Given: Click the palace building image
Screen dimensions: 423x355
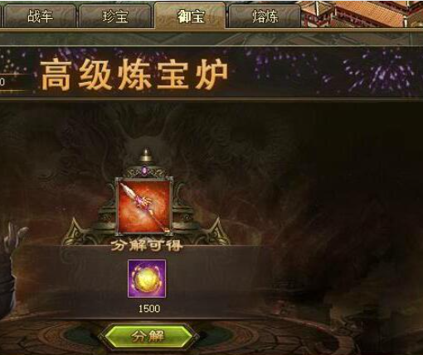Looking at the screenshot, I should (362, 14).
